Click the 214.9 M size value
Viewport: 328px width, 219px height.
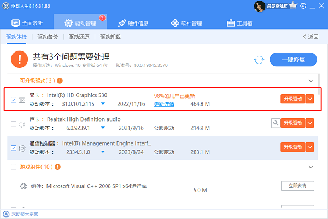pos(200,128)
